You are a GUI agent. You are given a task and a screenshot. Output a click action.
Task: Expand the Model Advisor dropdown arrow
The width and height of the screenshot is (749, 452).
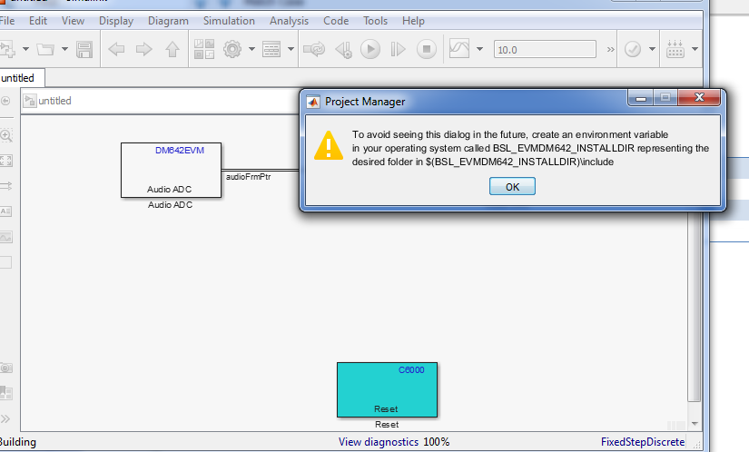pyautogui.click(x=652, y=49)
